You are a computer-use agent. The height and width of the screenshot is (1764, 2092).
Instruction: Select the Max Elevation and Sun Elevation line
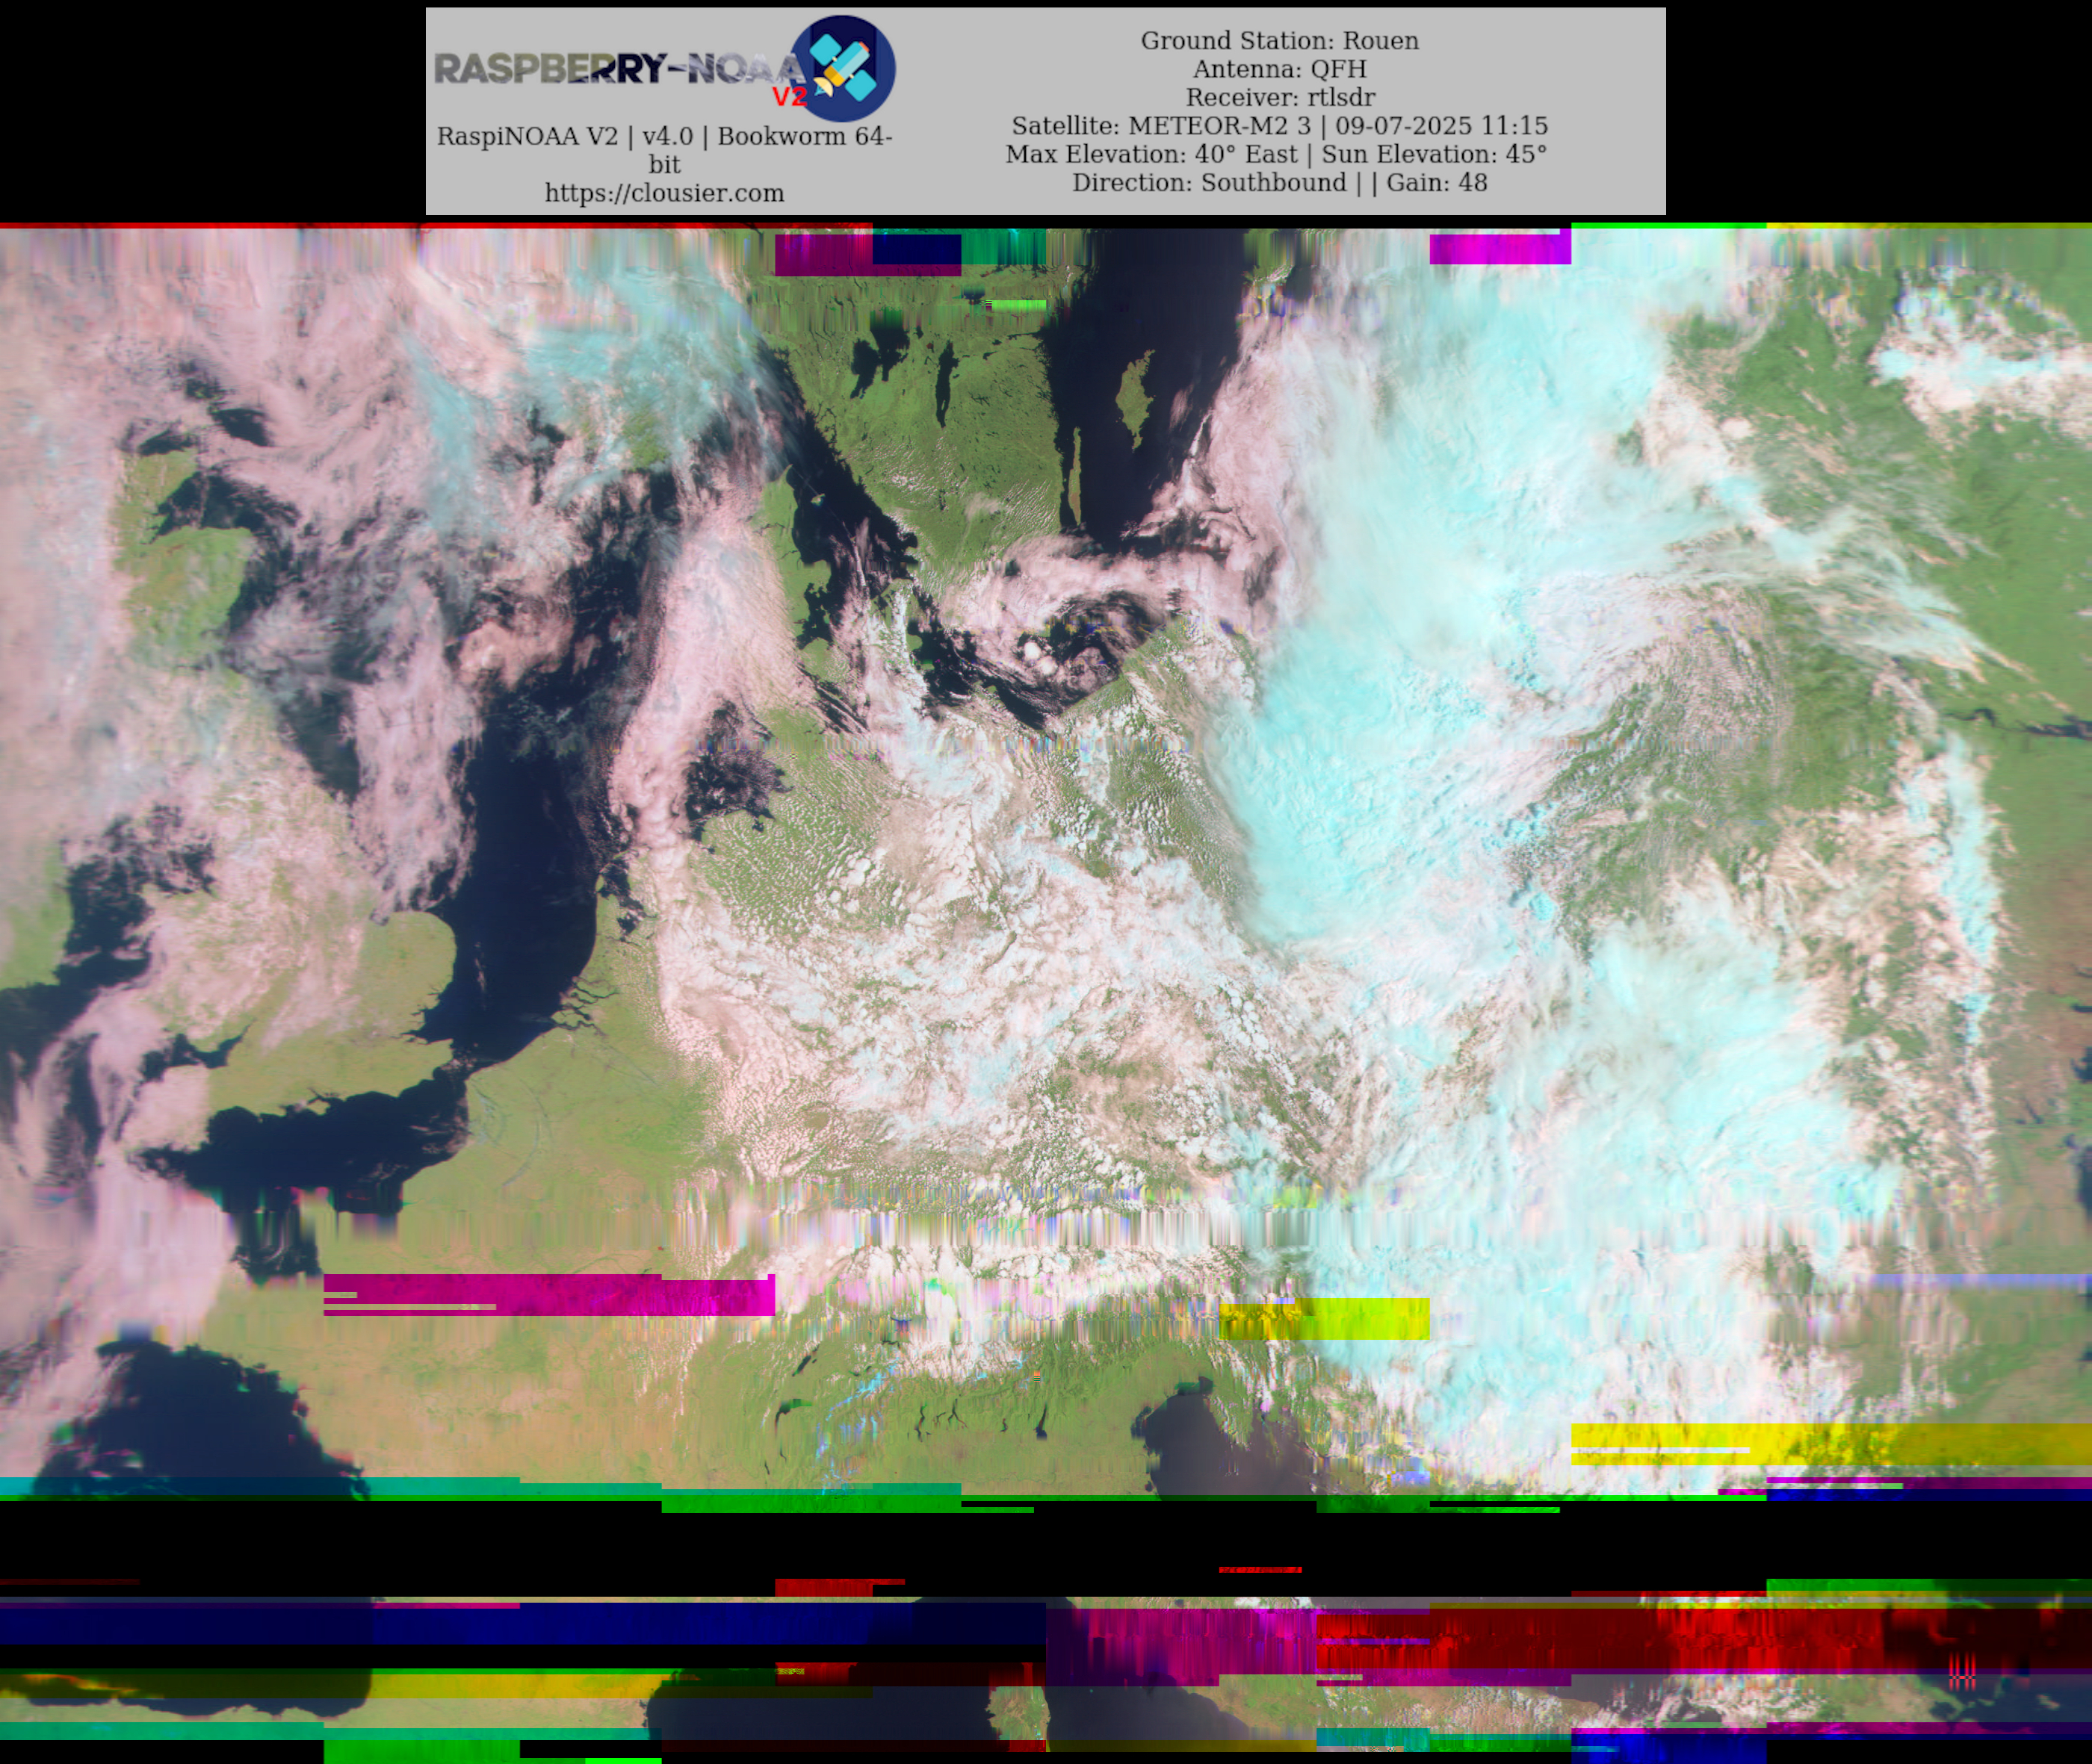(x=1275, y=154)
